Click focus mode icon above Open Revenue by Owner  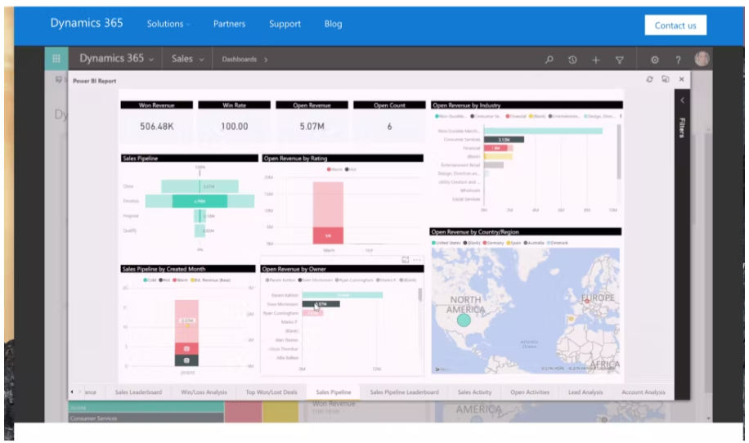coord(405,260)
